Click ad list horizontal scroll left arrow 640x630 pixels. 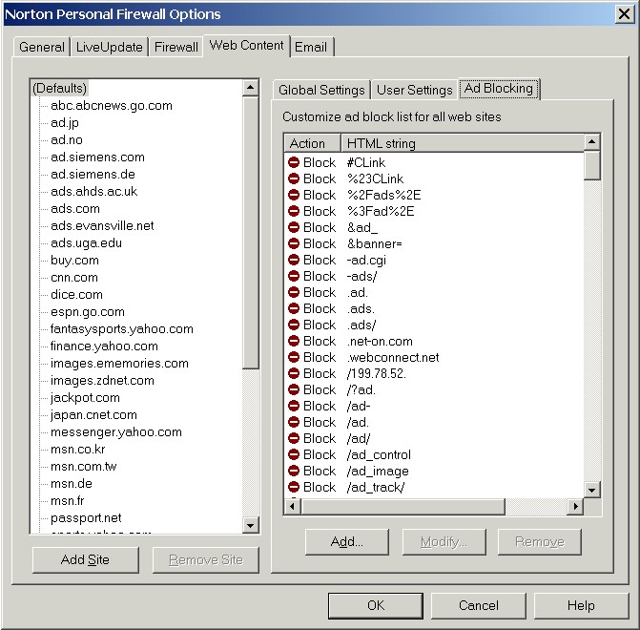(292, 506)
